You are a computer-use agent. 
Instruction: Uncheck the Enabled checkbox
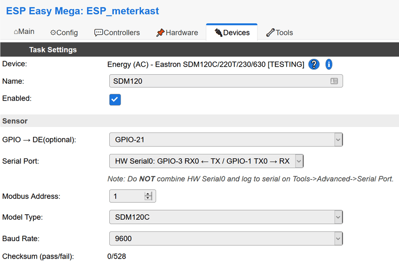[115, 100]
